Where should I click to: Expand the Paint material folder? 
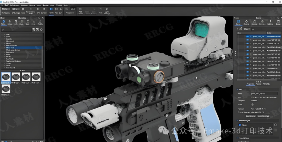[5, 55]
